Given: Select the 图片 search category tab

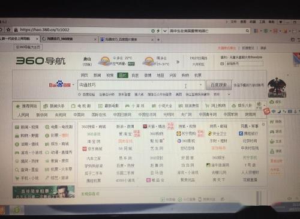Looking at the screenshot, I should [122, 75].
